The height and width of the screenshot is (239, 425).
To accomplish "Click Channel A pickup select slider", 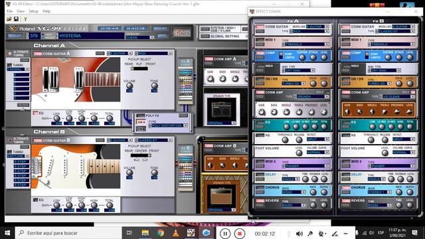I will coord(139,68).
